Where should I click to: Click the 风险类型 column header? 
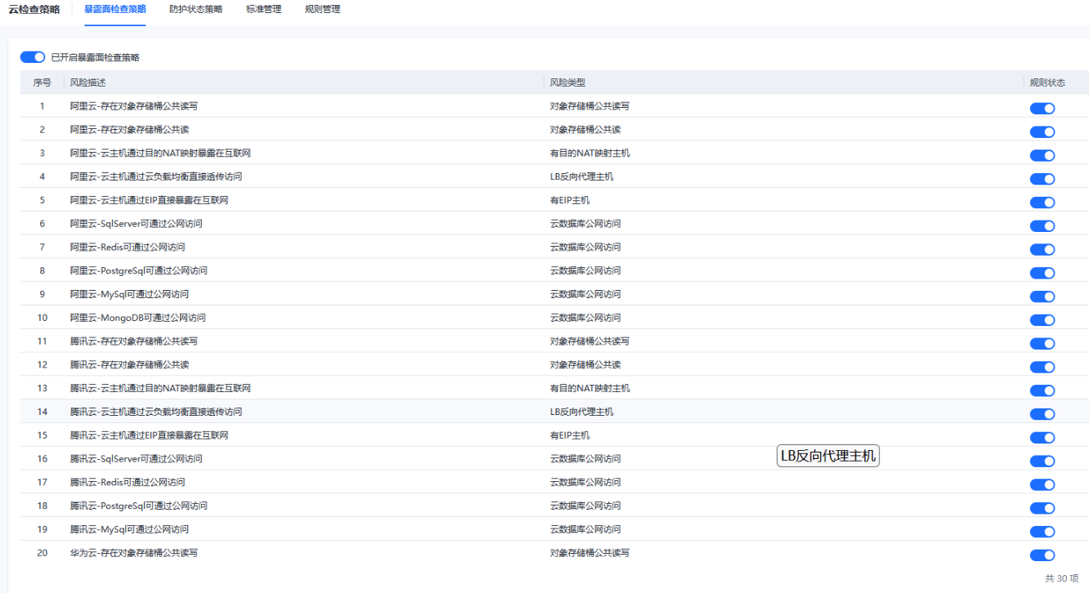[567, 82]
